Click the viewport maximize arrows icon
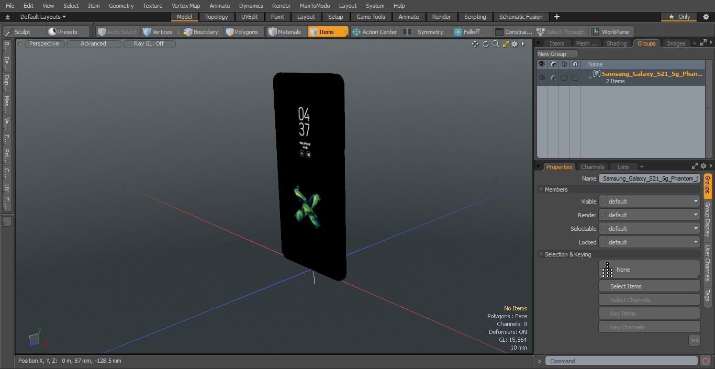Viewport: 715px width, 369px height. 506,44
